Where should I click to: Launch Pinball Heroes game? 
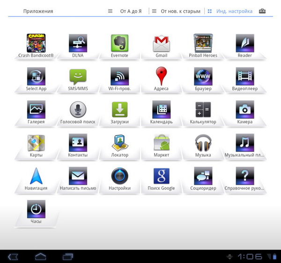click(x=203, y=43)
